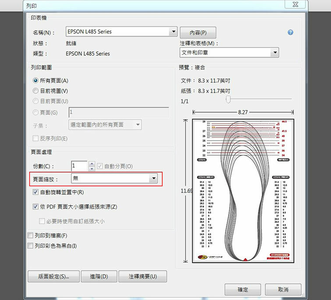Enable 列印彩色為黑白 checkbox

point(30,246)
